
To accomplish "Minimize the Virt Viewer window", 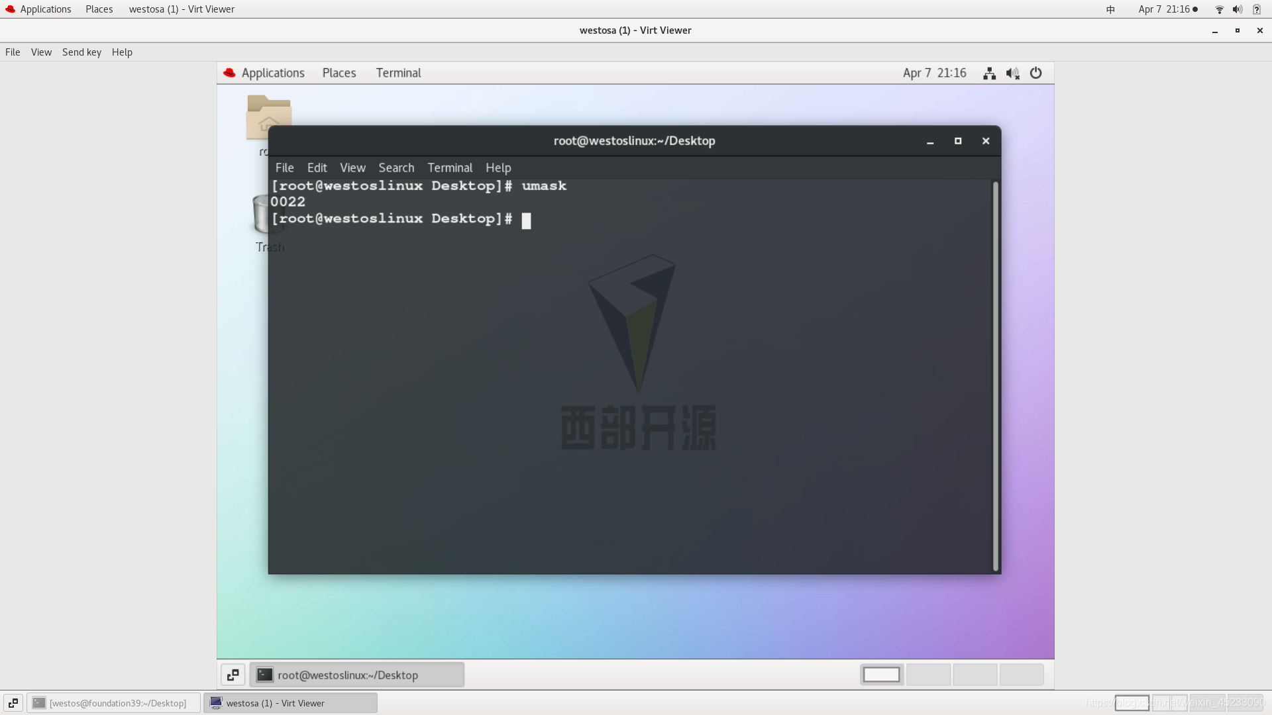I will pos(1215,31).
